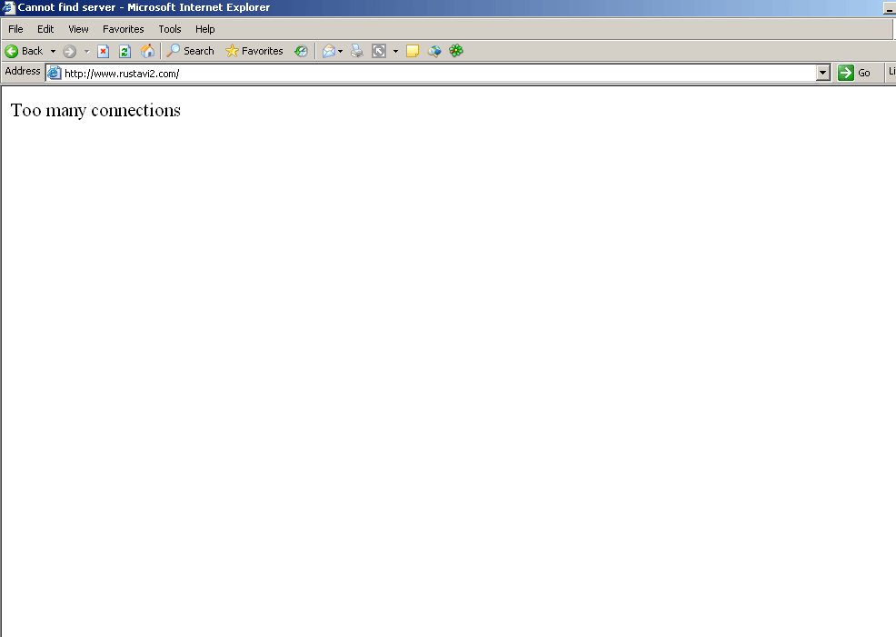Click the "Too many connections" text
The height and width of the screenshot is (637, 896).
point(95,110)
